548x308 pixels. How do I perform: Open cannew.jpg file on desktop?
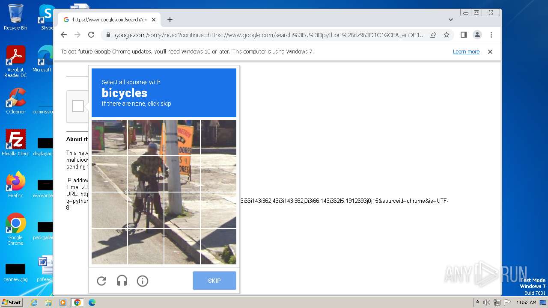[15, 273]
